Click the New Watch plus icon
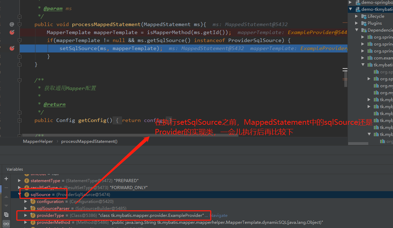The width and height of the screenshot is (393, 228). click(6, 179)
